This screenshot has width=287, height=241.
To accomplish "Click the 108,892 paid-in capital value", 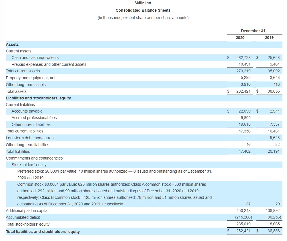I will click(272, 211).
